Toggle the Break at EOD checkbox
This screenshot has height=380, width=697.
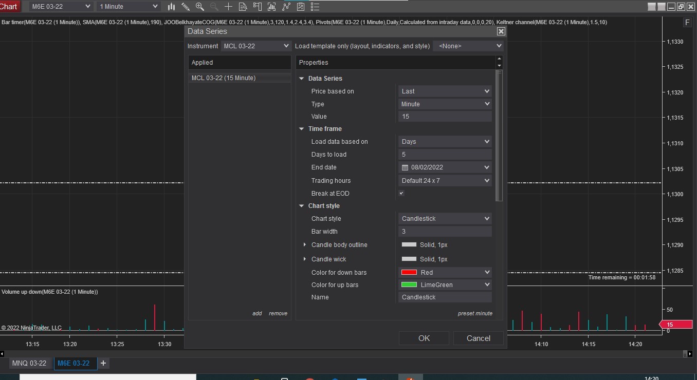401,194
